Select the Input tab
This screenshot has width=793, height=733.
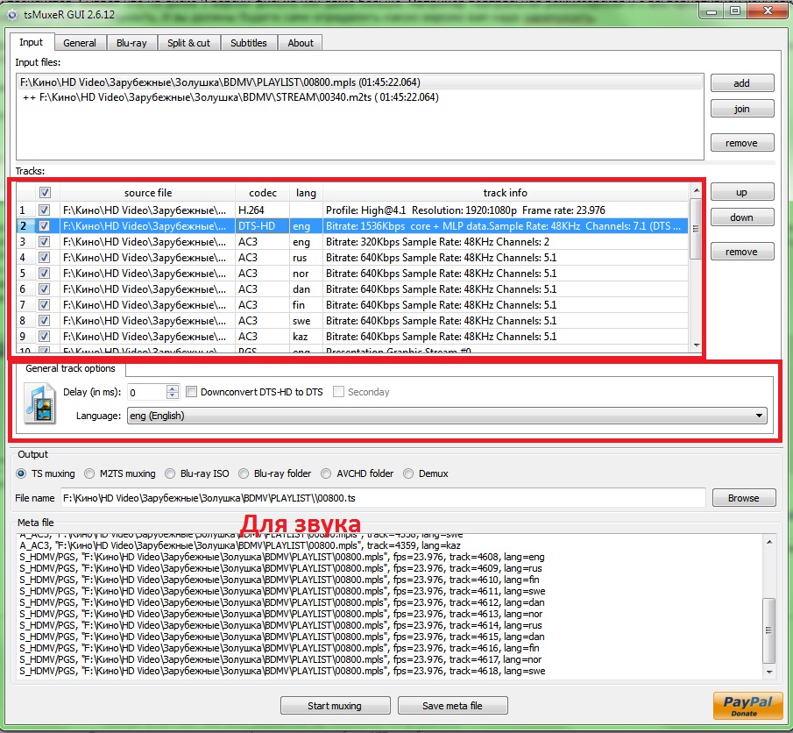coord(31,42)
